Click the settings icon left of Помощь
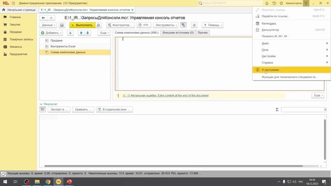 (194, 25)
